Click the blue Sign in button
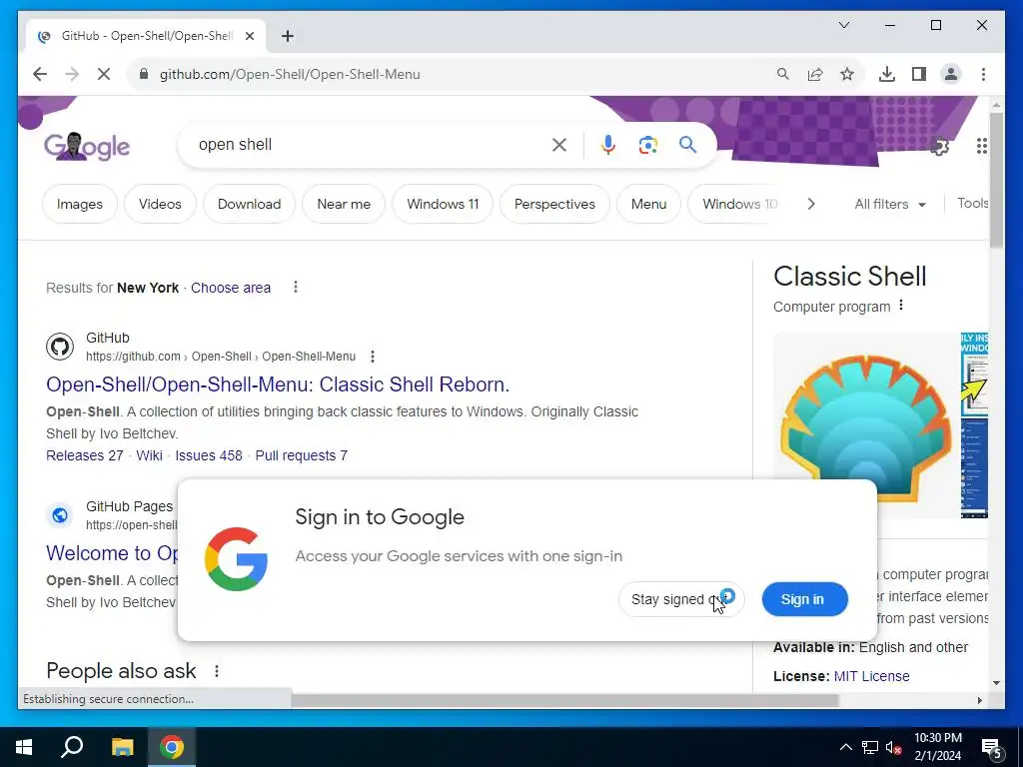The image size is (1023, 767). point(805,599)
